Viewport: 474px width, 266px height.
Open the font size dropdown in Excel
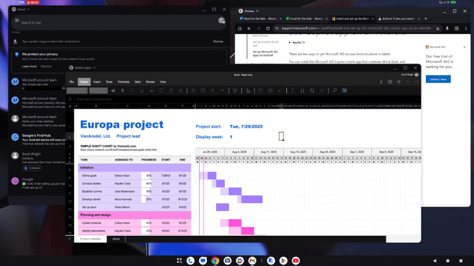click(x=98, y=90)
